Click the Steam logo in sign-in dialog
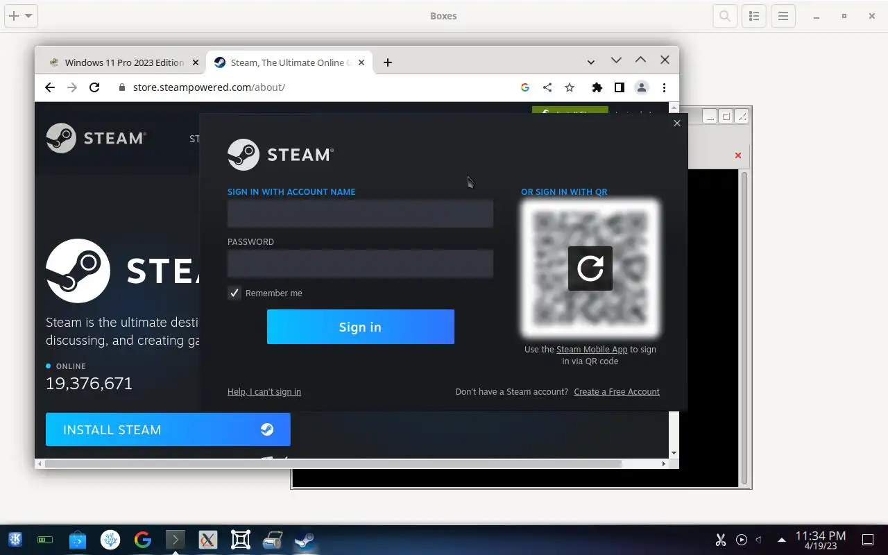 (280, 155)
